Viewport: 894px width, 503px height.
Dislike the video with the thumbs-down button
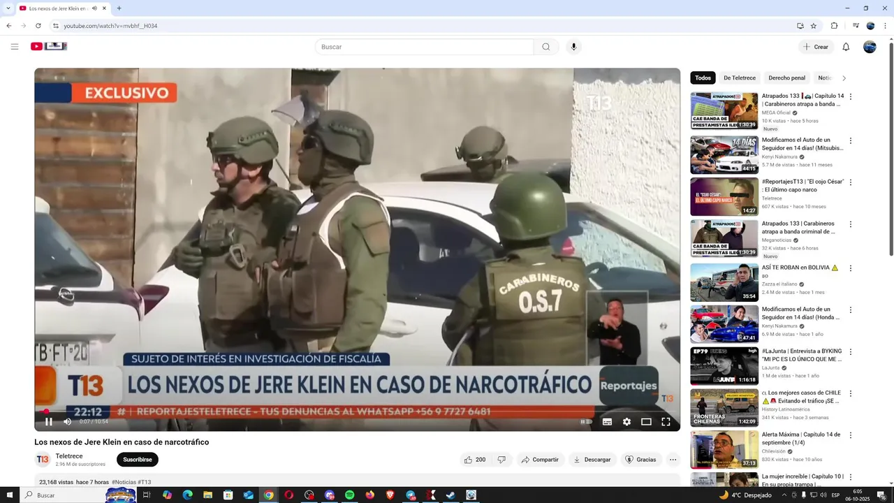click(x=501, y=460)
